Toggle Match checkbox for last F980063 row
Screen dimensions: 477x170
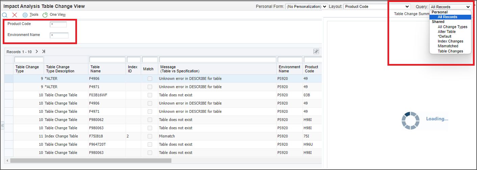150,152
